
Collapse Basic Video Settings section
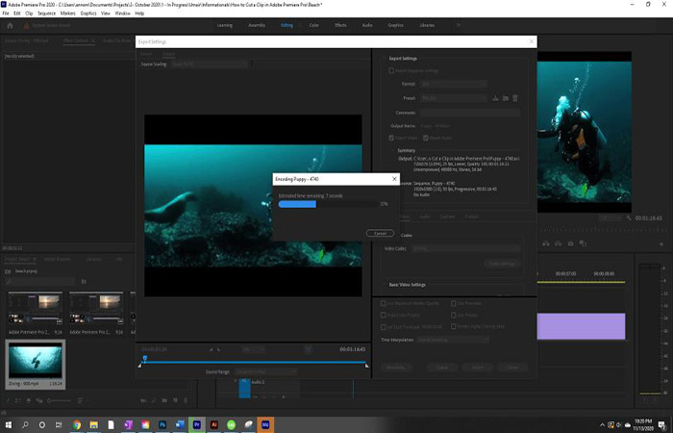click(385, 285)
